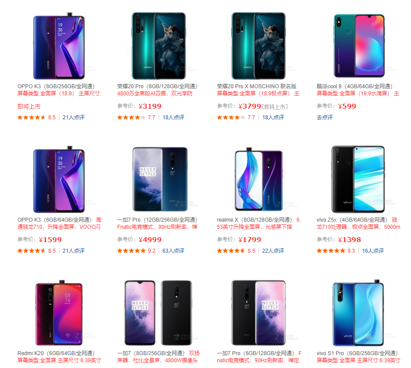This screenshot has width=411, height=368.
Task: Open the 荣耀20 Pro X MOSCHINO 联名版 title link
Action: (257, 86)
